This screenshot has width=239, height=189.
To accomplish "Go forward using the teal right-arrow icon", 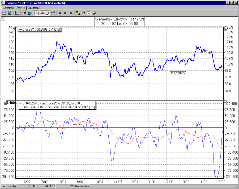I will [x=71, y=13].
